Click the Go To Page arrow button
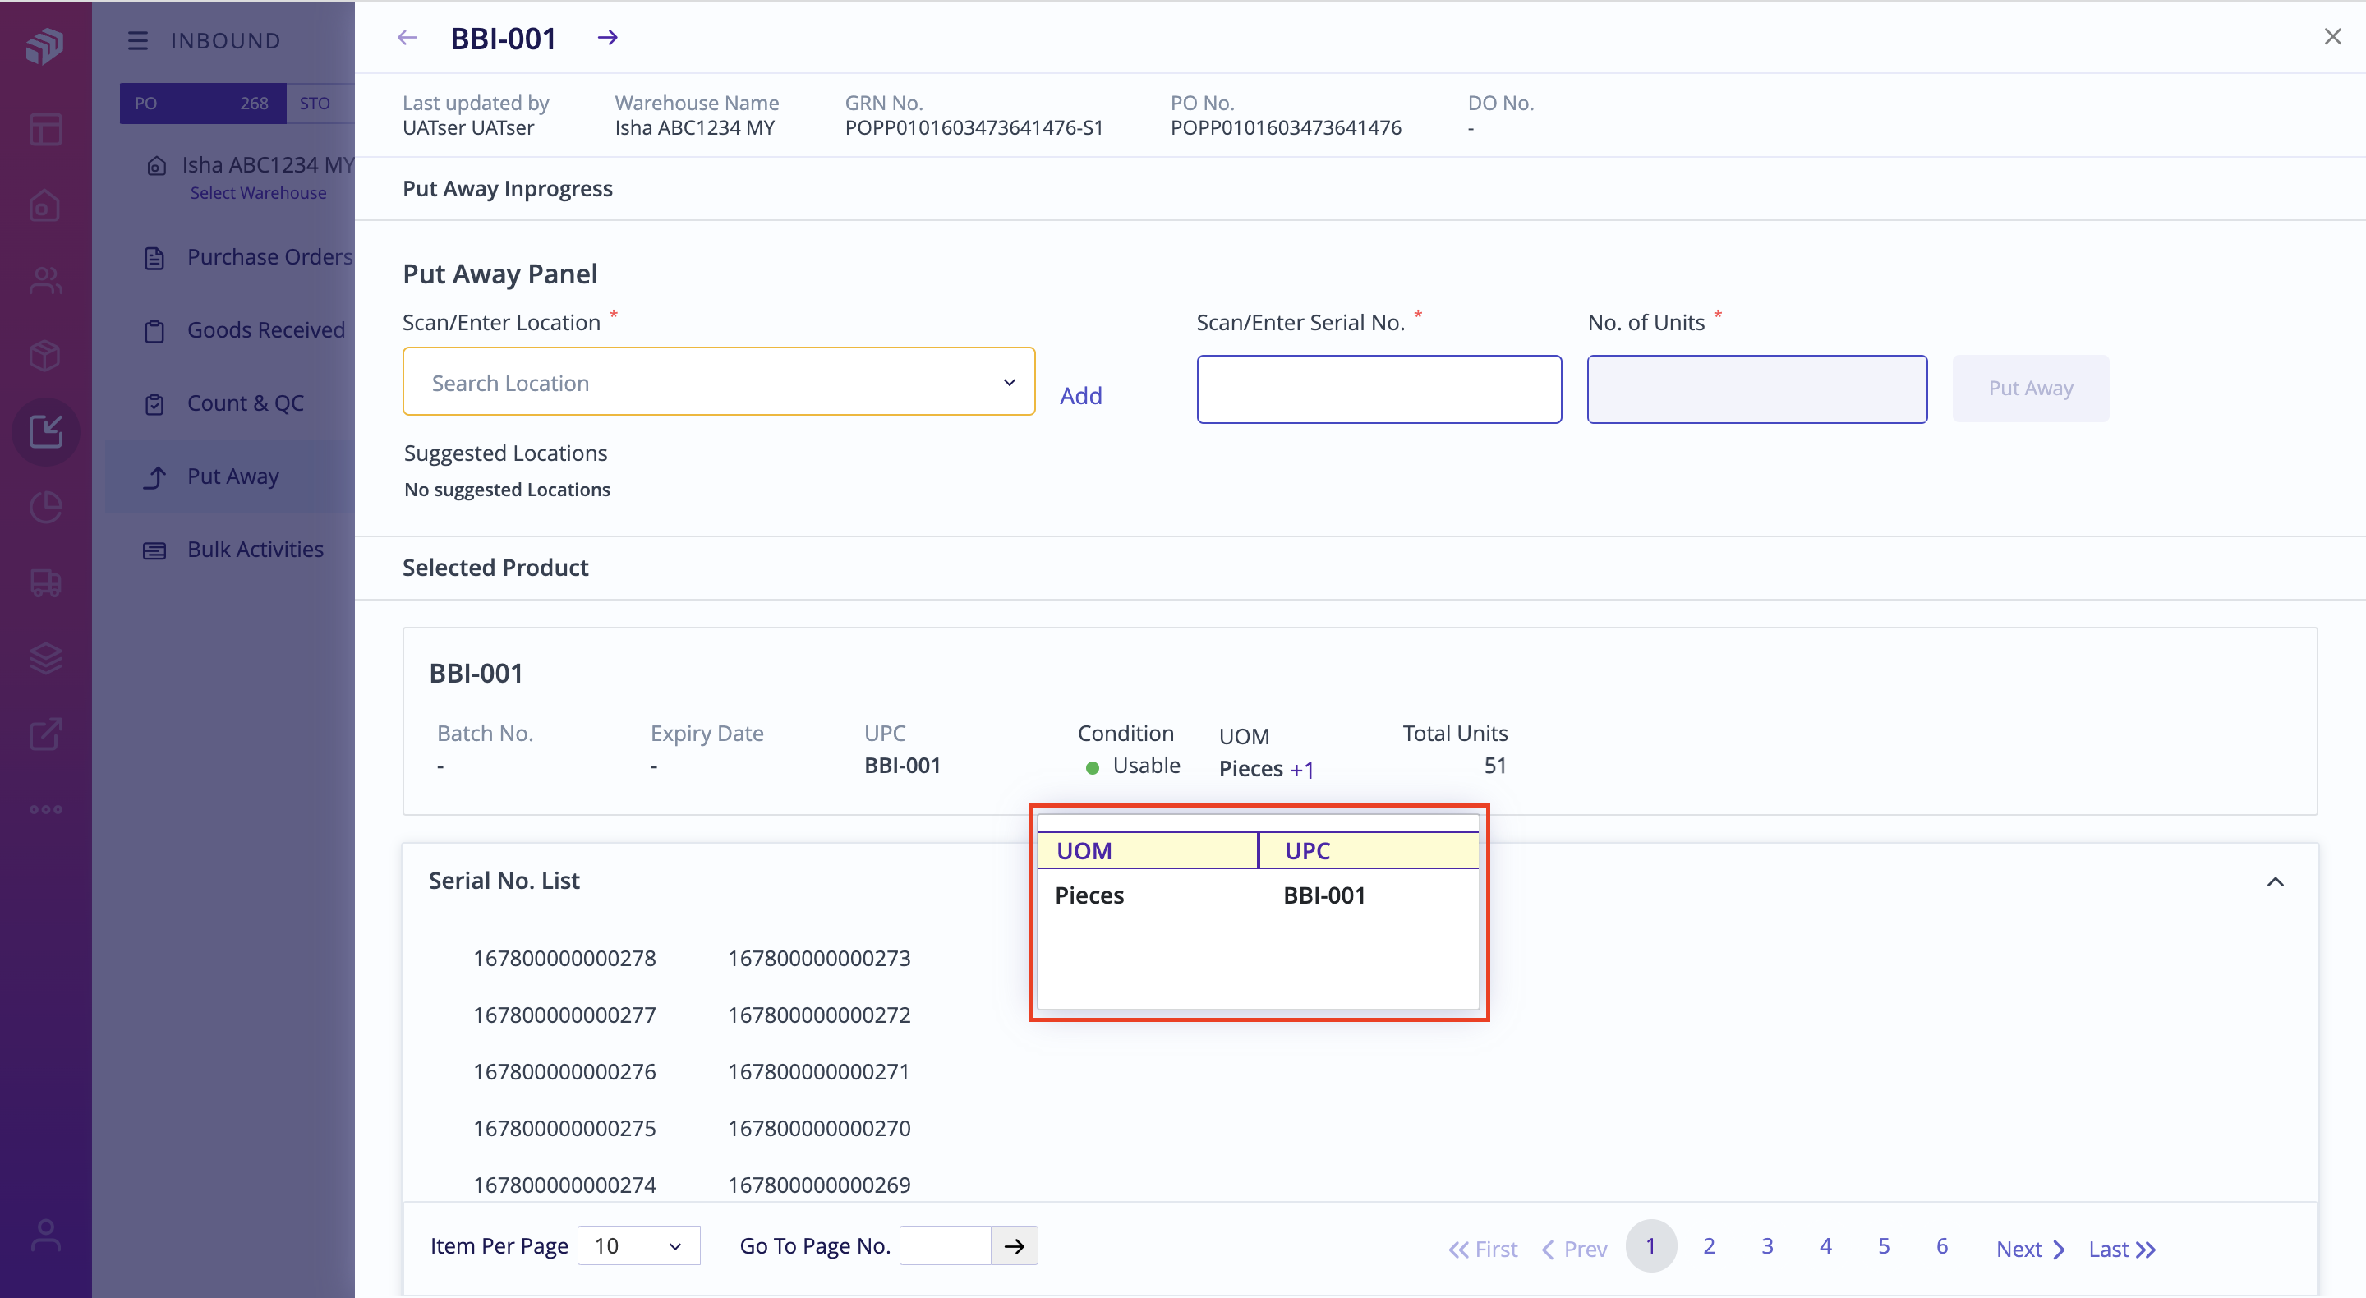This screenshot has width=2366, height=1298. coord(1014,1245)
